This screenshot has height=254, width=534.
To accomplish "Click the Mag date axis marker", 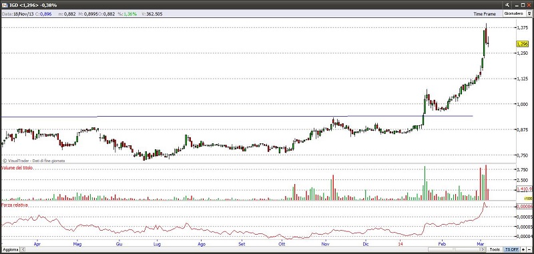I will 77,244.
